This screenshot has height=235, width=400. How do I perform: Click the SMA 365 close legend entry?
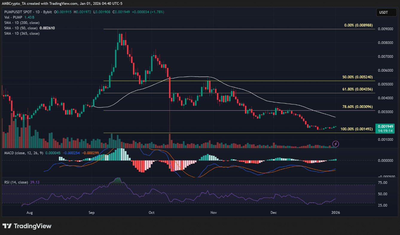(22, 33)
